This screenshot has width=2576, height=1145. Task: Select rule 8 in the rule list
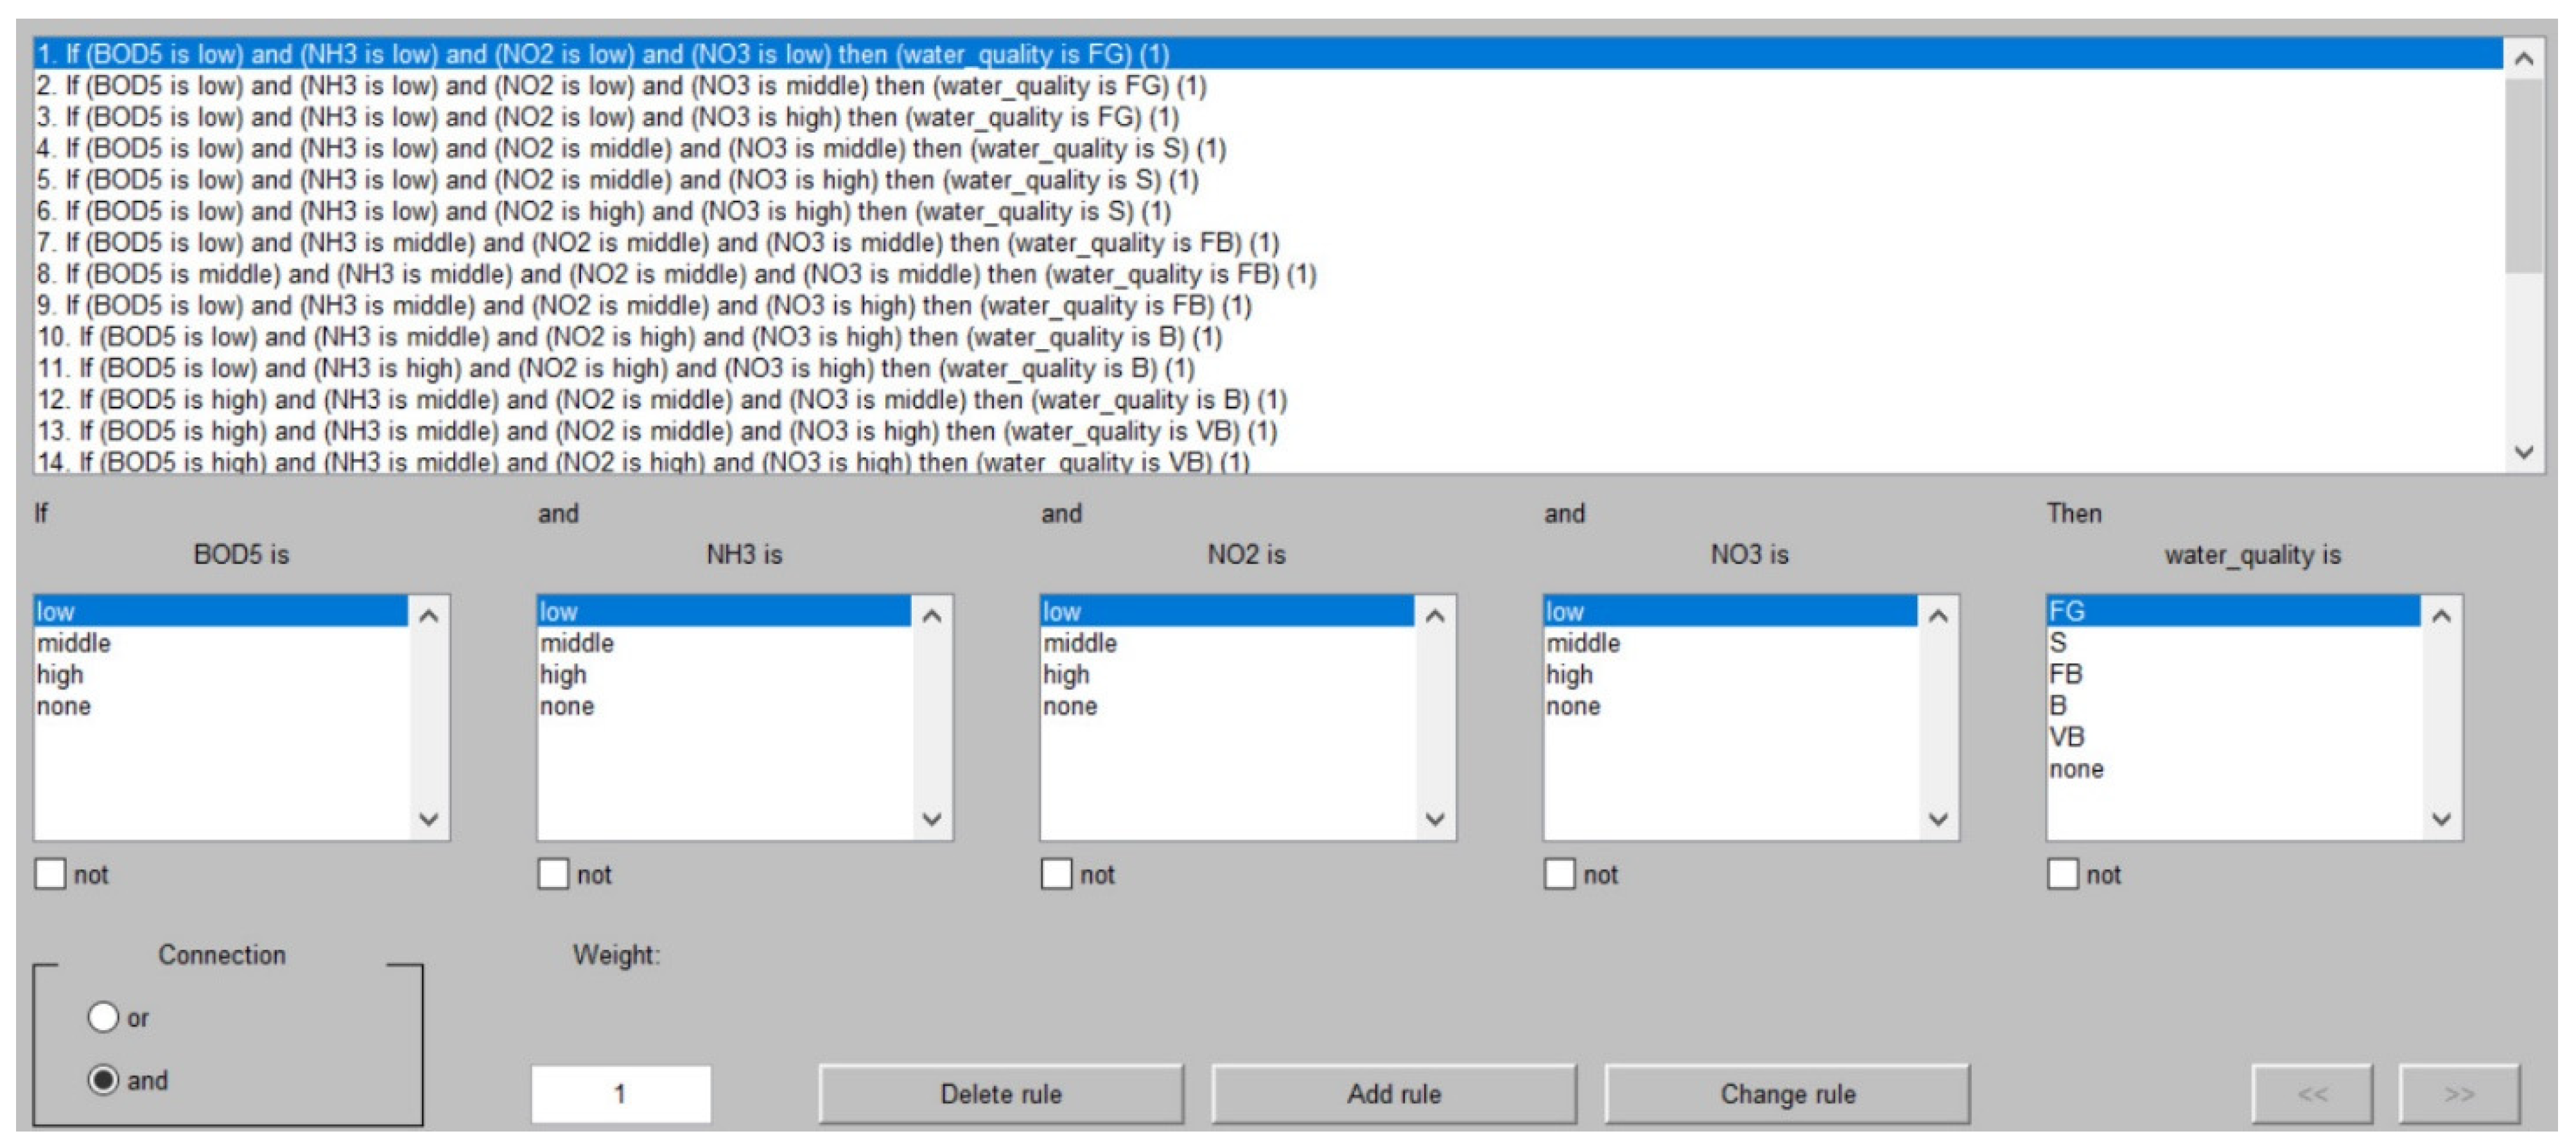[676, 274]
